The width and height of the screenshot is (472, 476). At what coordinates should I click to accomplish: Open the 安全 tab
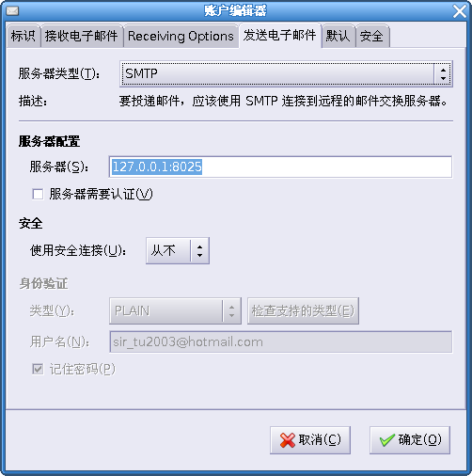371,36
